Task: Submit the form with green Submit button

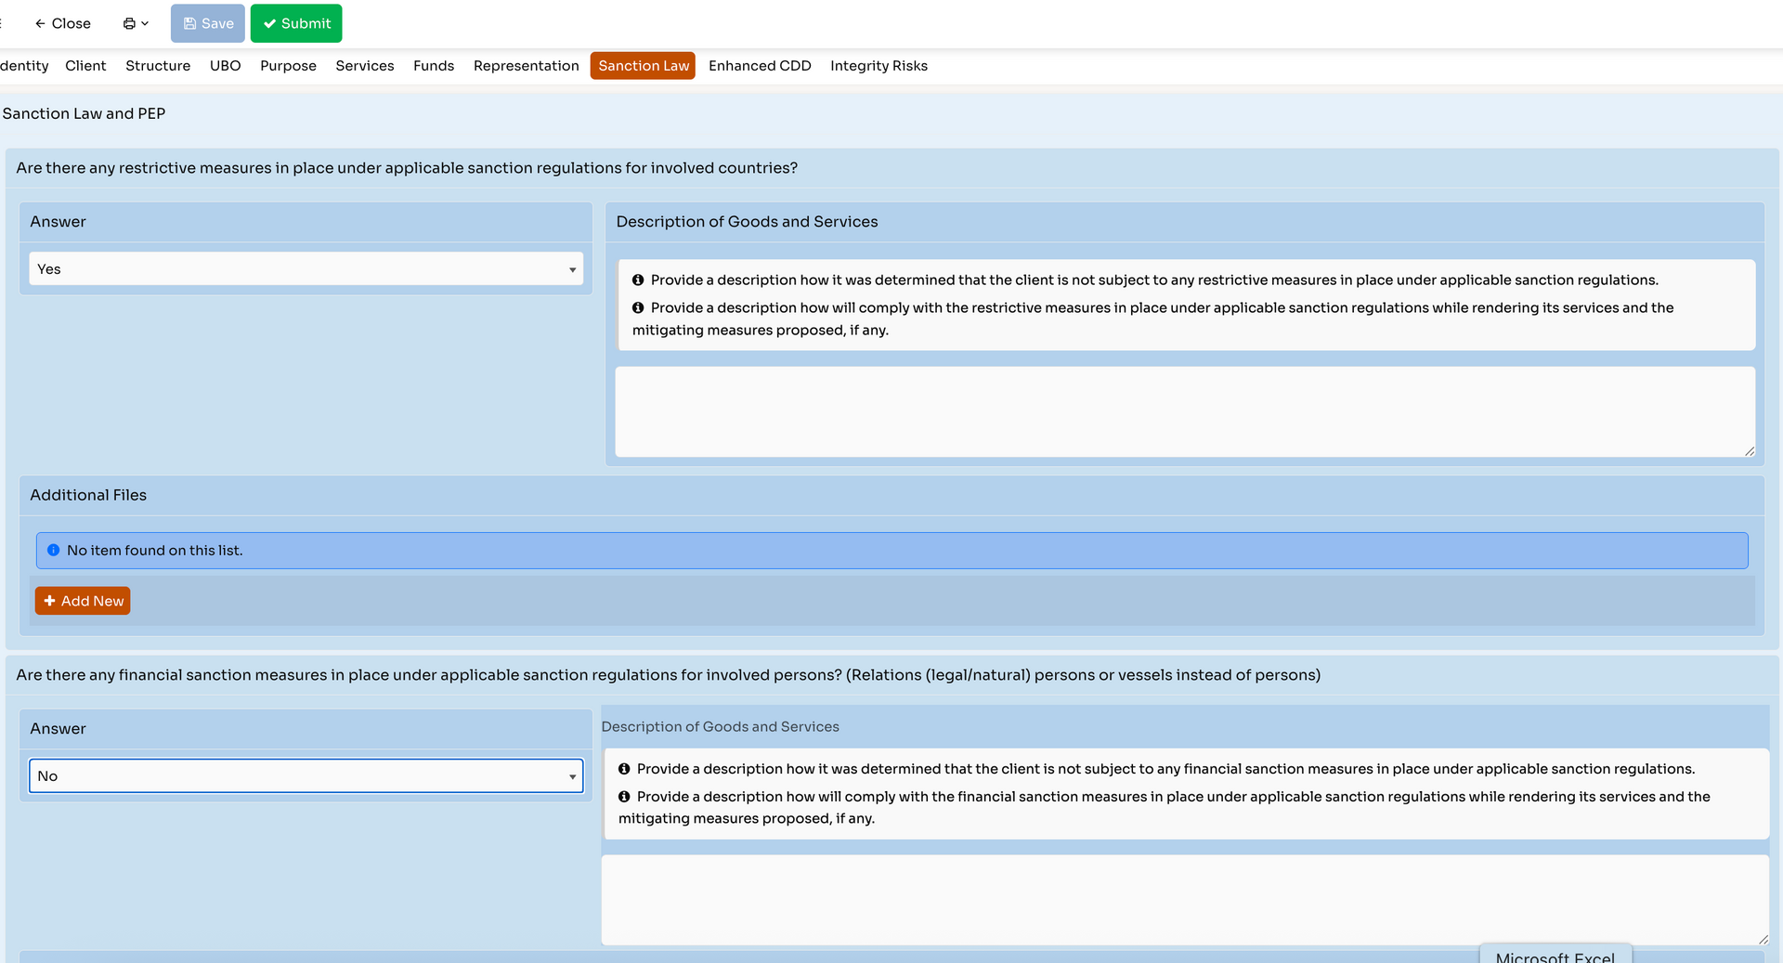Action: 296,23
